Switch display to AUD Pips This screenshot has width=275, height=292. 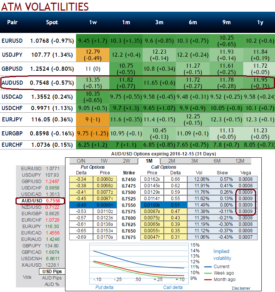51,278
